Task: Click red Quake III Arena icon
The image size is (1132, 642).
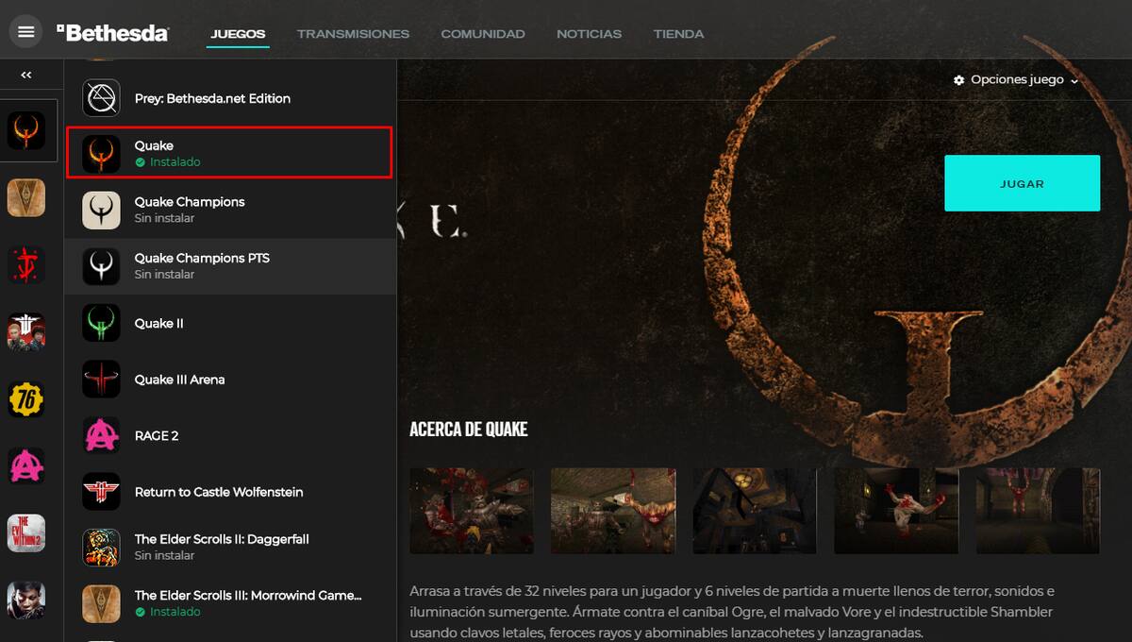Action: pos(101,380)
